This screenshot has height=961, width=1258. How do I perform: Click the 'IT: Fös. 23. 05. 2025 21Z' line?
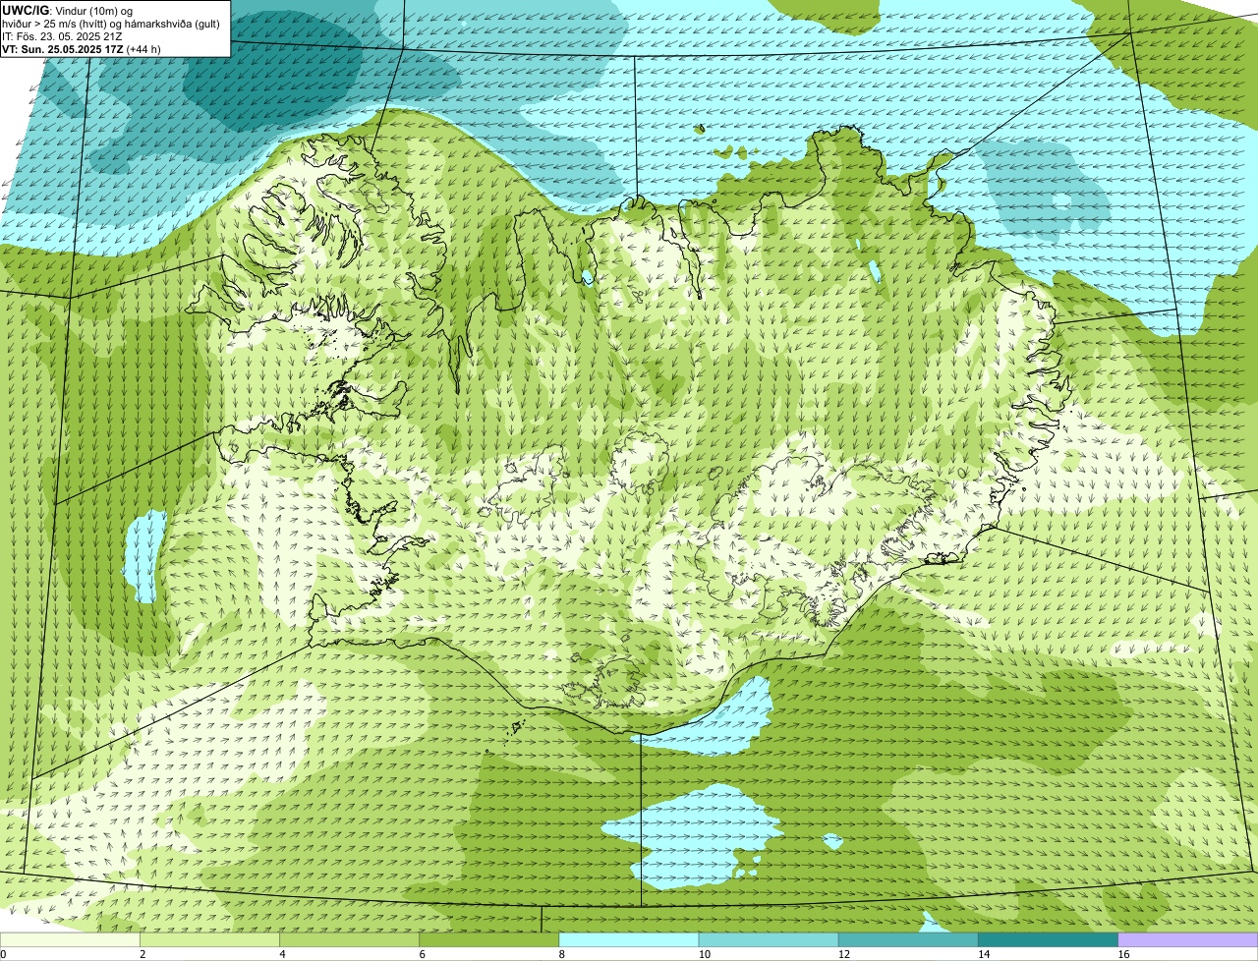[x=62, y=36]
